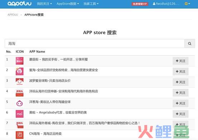The height and width of the screenshot is (140, 198).
Task: Open the 洋码头海外扫货神器 app icon
Action: pos(20,93)
